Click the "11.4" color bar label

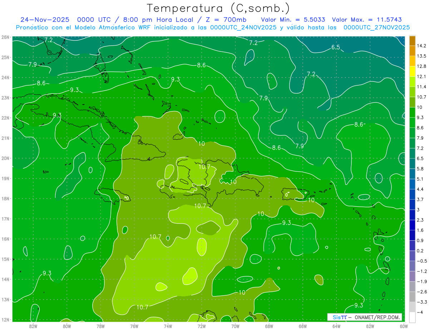pos(422,87)
